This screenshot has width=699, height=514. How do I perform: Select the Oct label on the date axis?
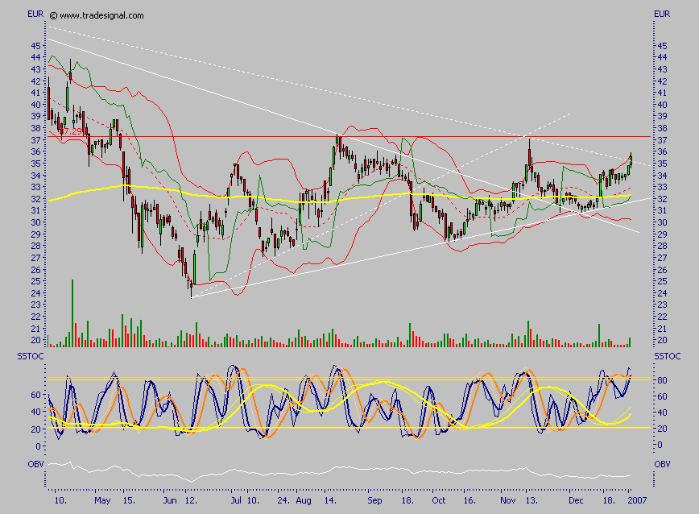point(439,500)
